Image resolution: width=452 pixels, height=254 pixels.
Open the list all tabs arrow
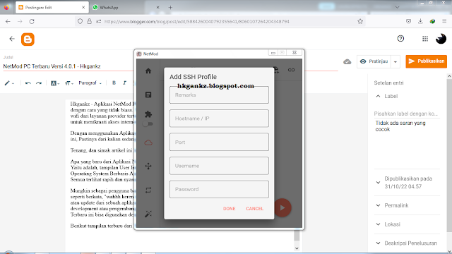(397, 7)
